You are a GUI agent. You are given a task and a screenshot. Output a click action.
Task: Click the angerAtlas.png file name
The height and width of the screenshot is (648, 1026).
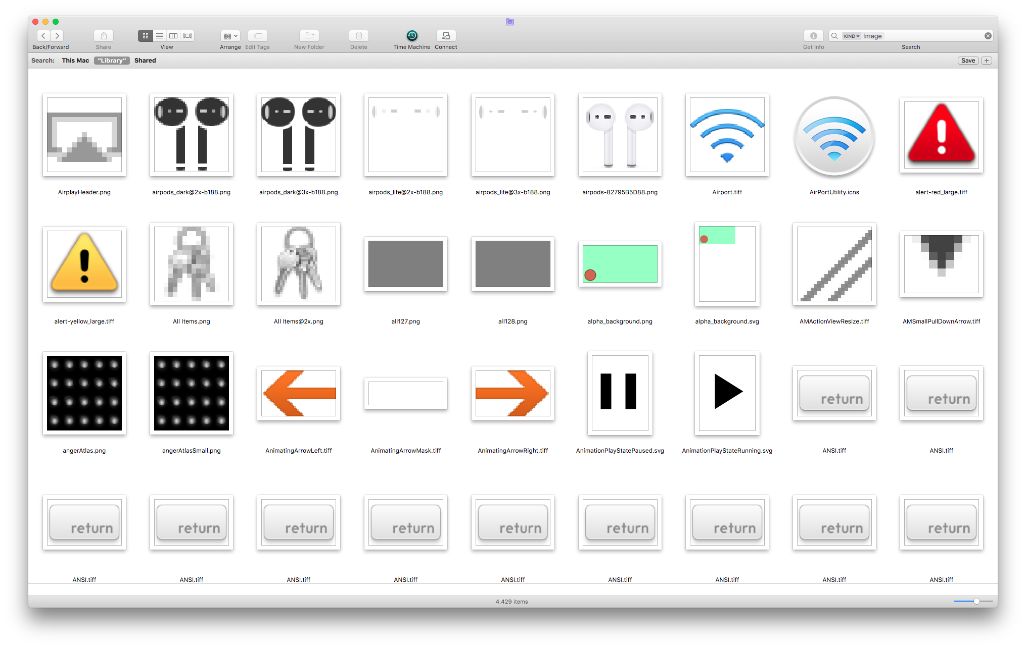[84, 451]
